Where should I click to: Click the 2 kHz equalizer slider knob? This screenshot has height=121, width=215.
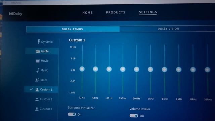coord(164,70)
